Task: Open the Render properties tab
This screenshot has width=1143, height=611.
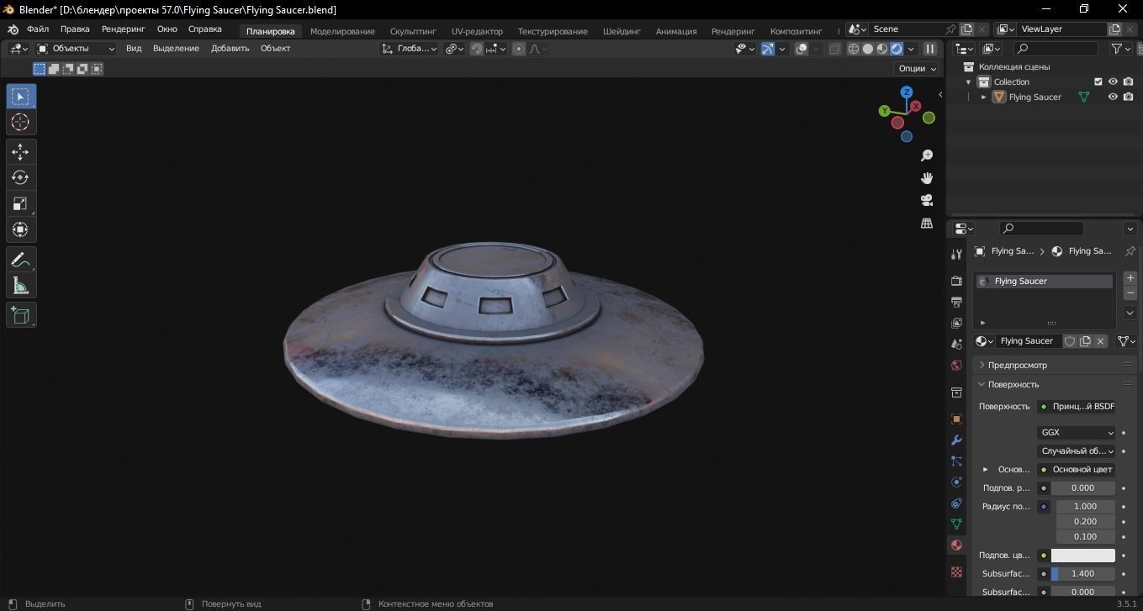Action: pyautogui.click(x=956, y=280)
